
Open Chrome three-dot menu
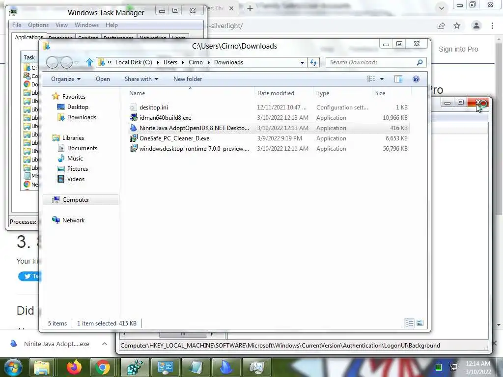pyautogui.click(x=492, y=26)
